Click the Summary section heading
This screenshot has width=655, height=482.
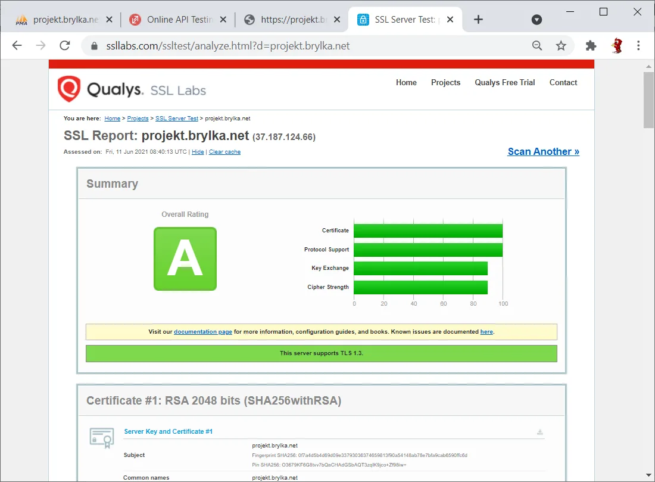[112, 184]
